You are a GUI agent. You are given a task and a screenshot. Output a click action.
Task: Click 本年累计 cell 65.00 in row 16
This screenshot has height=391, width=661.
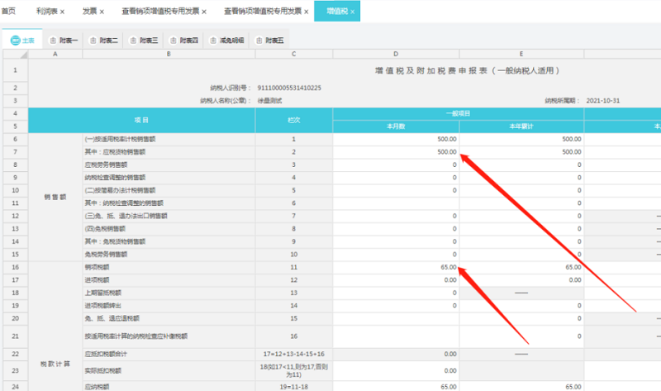click(521, 267)
